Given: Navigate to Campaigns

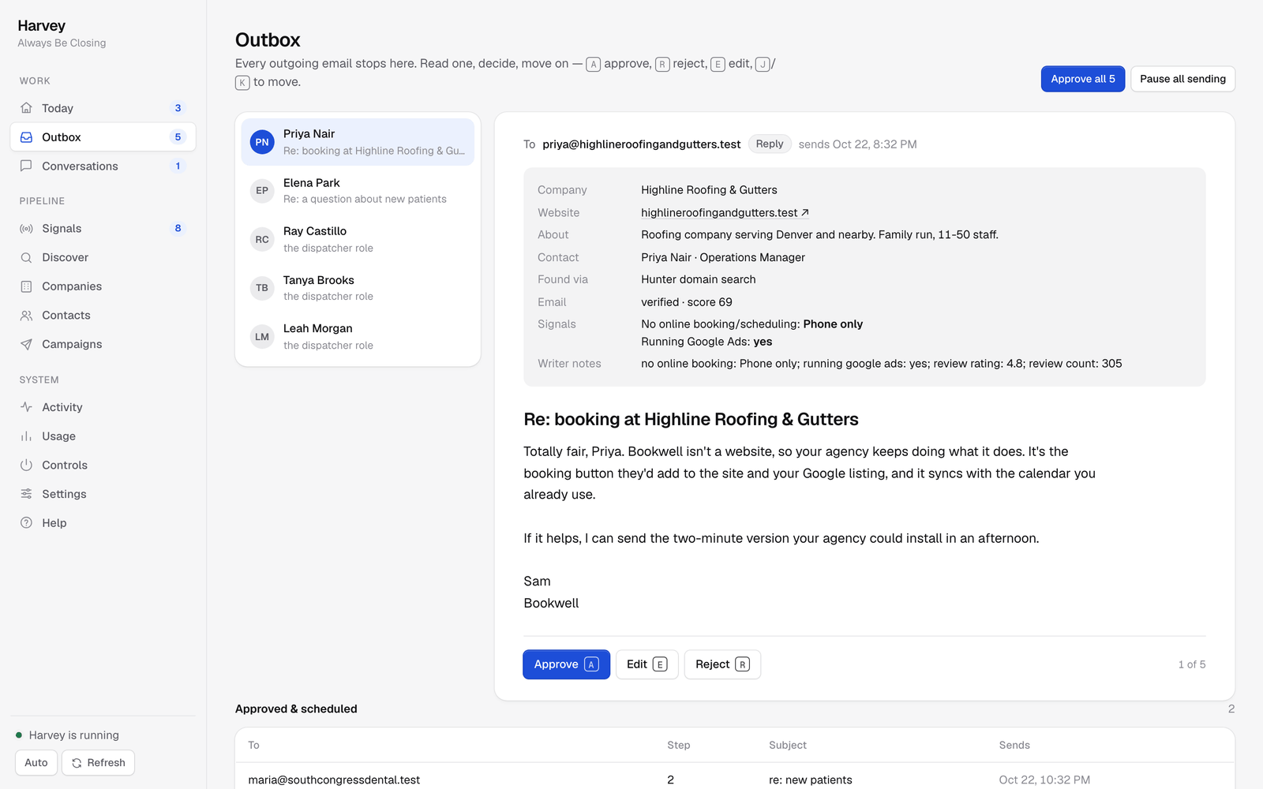Looking at the screenshot, I should click(103, 344).
